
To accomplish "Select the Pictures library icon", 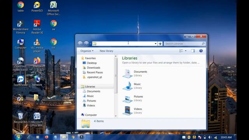I will click(x=127, y=98).
